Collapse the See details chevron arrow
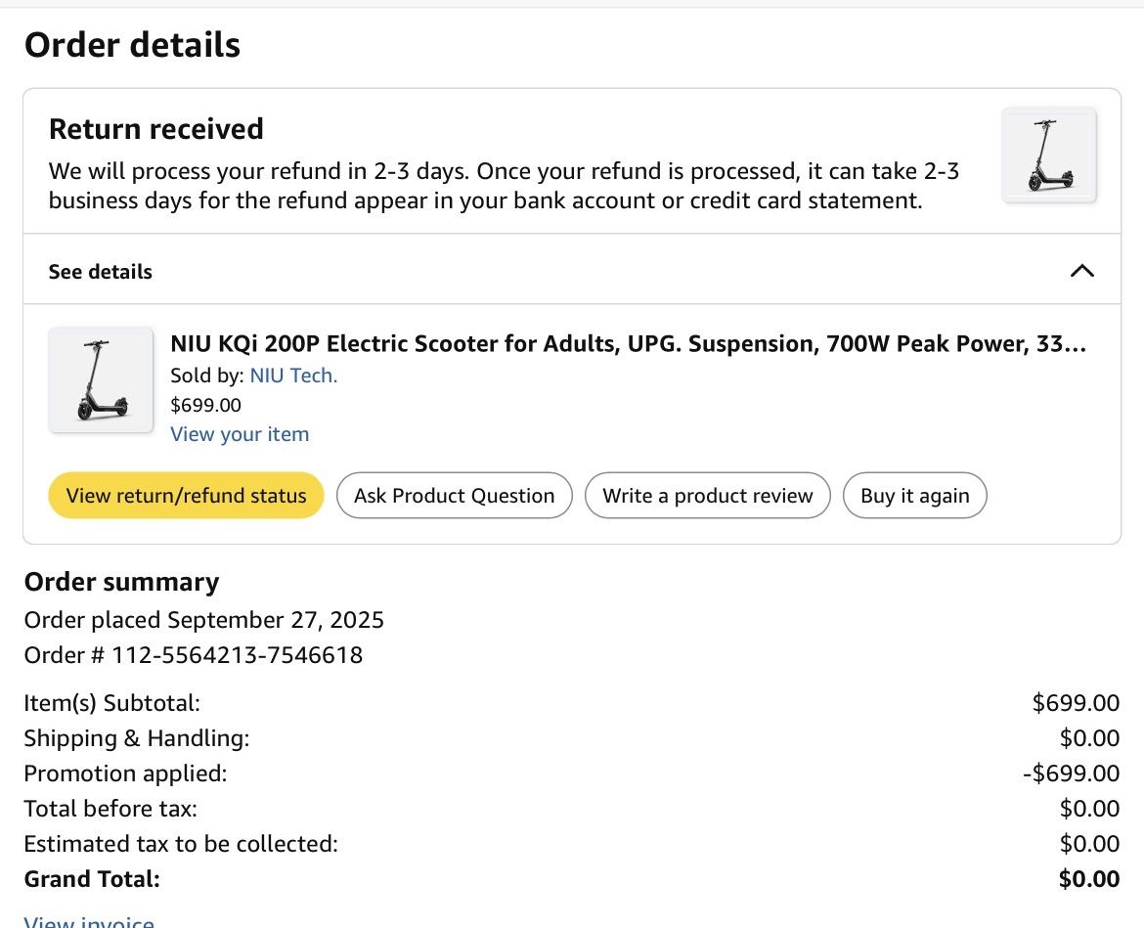The height and width of the screenshot is (928, 1144). point(1081,271)
